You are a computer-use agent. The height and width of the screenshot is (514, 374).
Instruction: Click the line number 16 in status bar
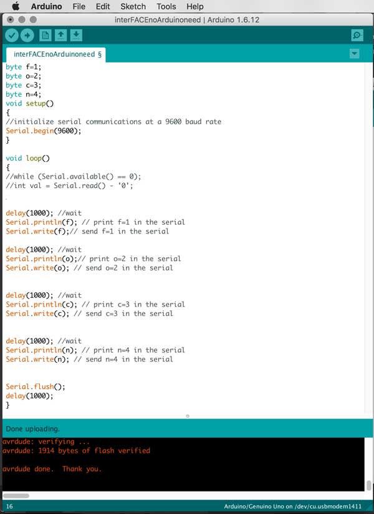(9, 507)
